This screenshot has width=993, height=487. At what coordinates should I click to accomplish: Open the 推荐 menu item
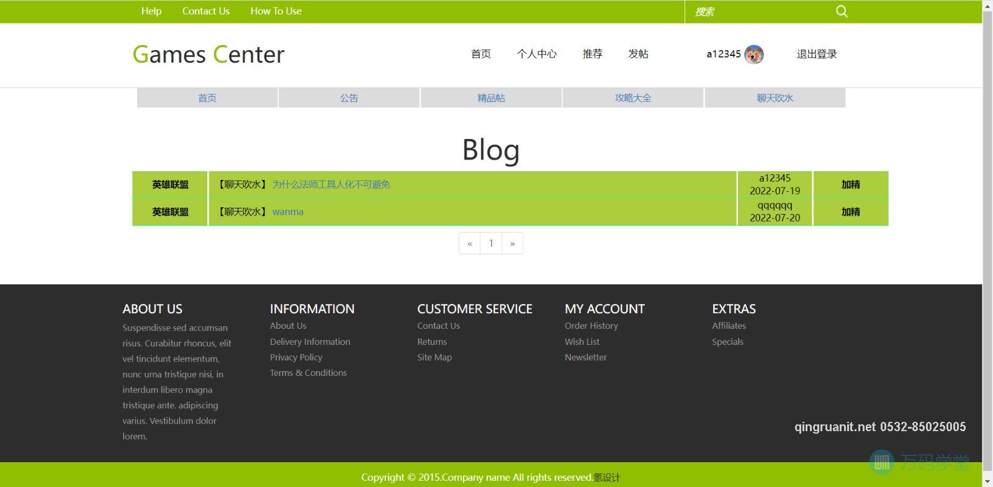coord(593,54)
